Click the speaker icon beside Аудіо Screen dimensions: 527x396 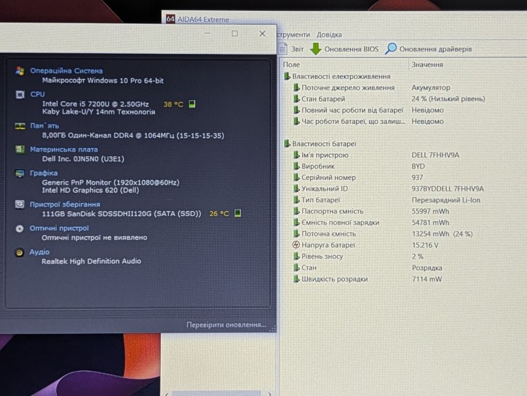point(19,252)
